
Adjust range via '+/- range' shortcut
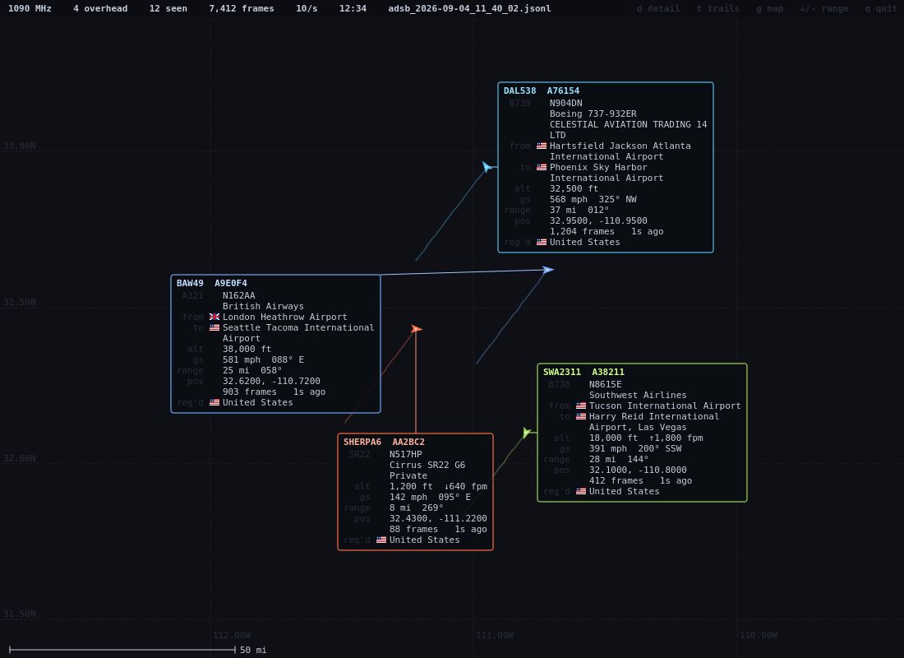(x=823, y=9)
